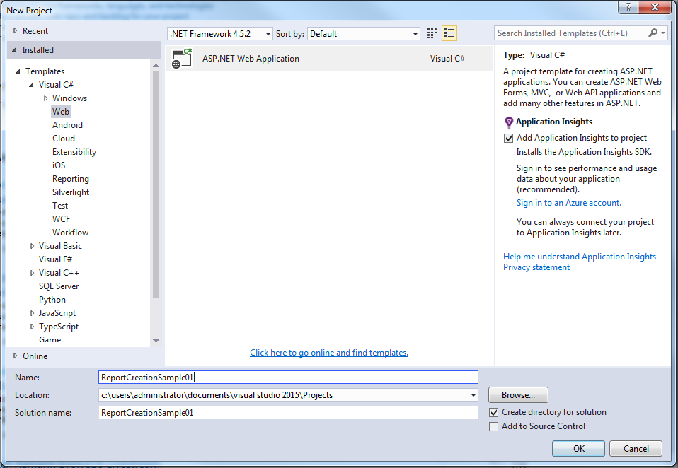The height and width of the screenshot is (468, 678).
Task: Uncheck Create directory for solution
Action: coord(493,412)
